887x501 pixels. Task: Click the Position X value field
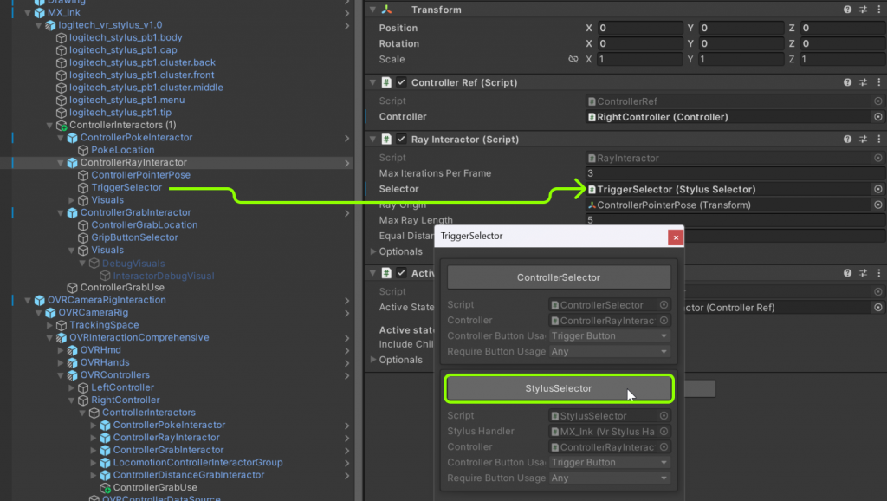pyautogui.click(x=640, y=28)
